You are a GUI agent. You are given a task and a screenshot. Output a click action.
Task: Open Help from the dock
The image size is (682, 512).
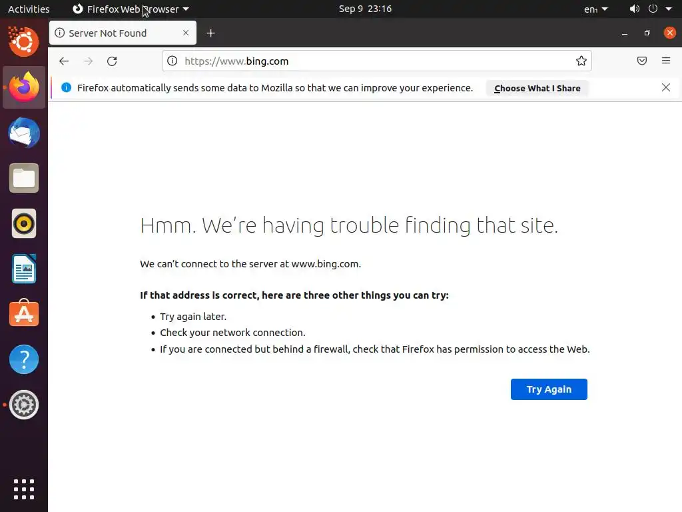24,359
